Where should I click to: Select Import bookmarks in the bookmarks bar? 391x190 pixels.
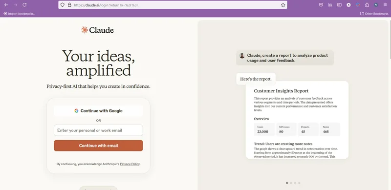pyautogui.click(x=19, y=14)
